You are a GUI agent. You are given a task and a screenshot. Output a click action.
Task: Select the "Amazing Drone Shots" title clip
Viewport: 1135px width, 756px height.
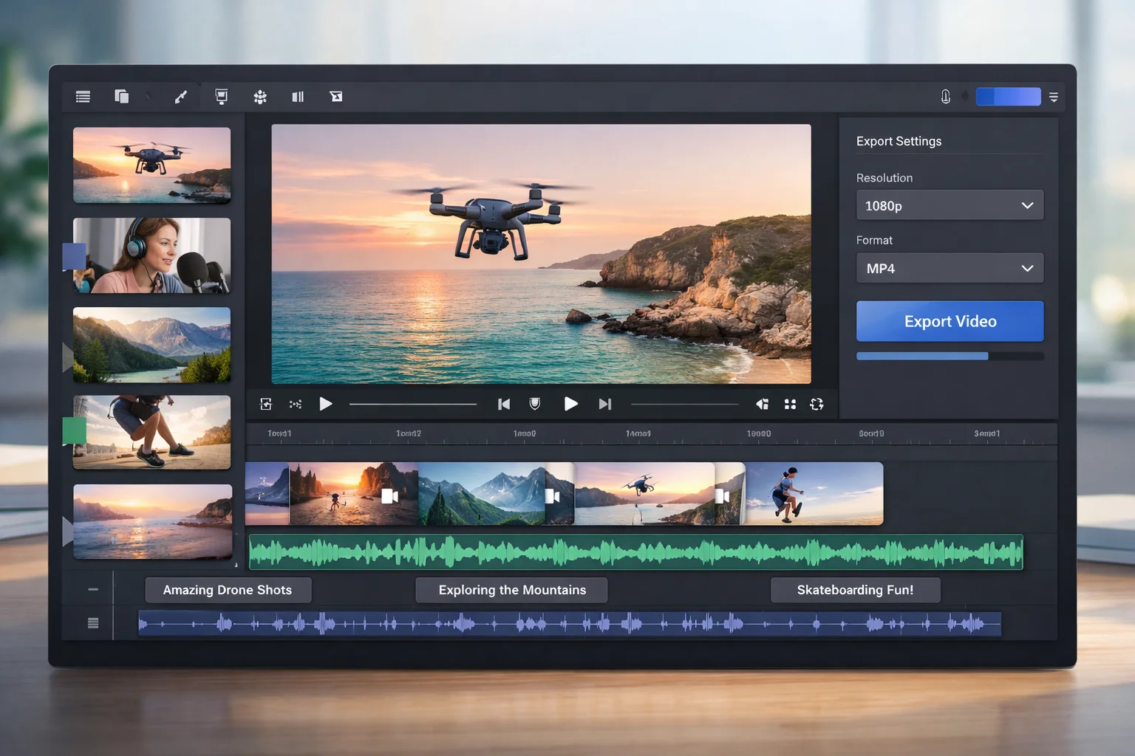[x=228, y=590]
